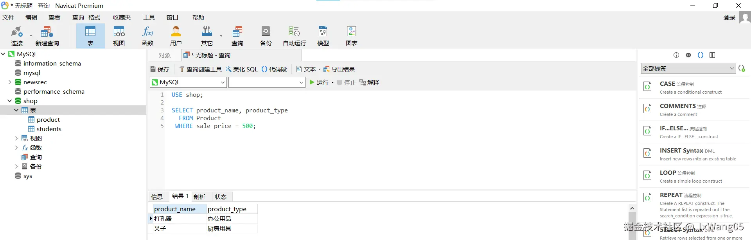The image size is (751, 240).
Task: Expand the newsrec database node
Action: pyautogui.click(x=10, y=82)
